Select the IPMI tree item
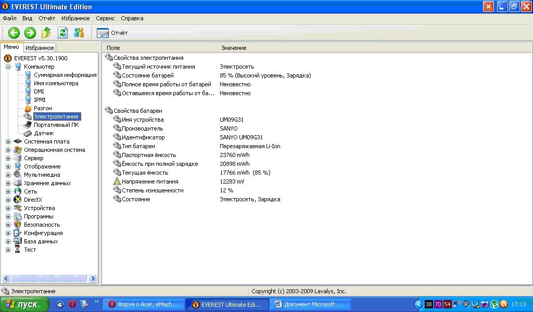The image size is (533, 312). coord(40,100)
